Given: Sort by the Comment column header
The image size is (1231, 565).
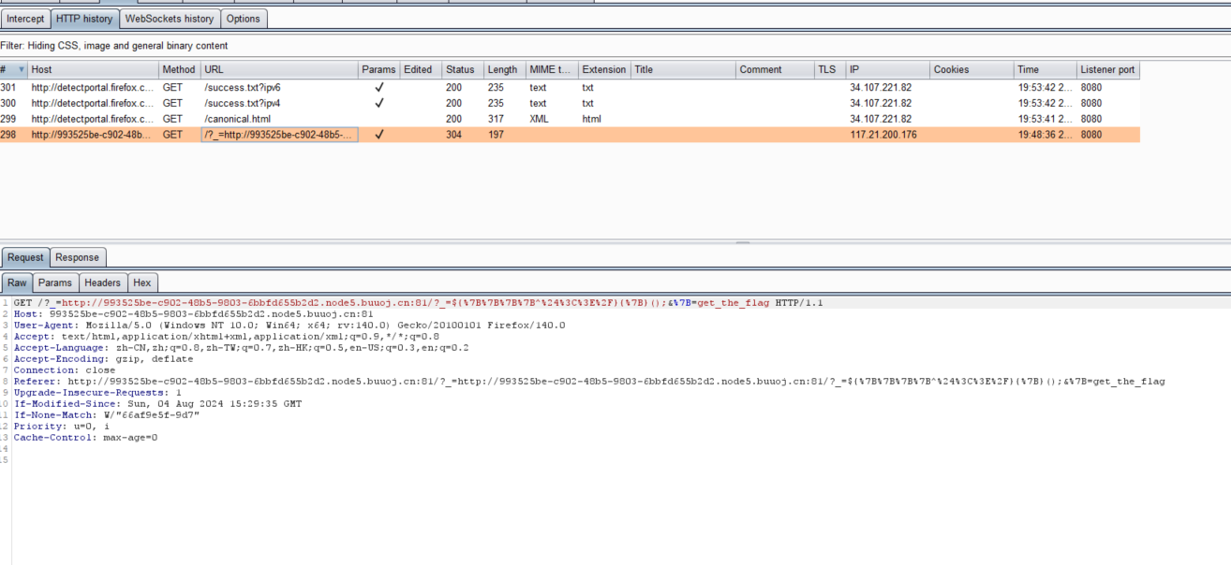Looking at the screenshot, I should pyautogui.click(x=775, y=69).
